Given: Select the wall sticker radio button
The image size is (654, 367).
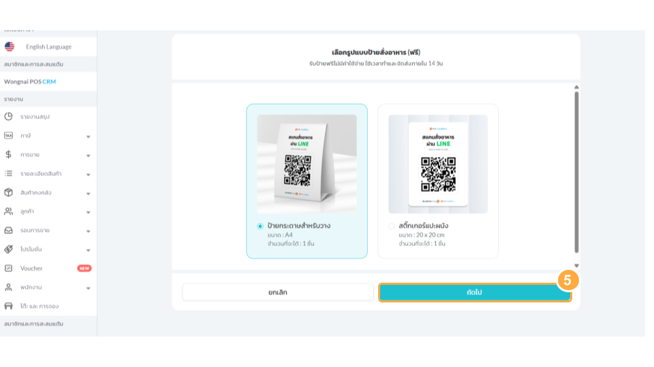Looking at the screenshot, I should (391, 226).
